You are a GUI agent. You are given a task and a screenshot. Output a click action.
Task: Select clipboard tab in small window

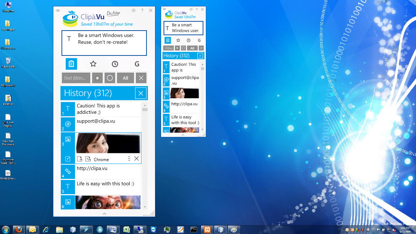point(168,40)
